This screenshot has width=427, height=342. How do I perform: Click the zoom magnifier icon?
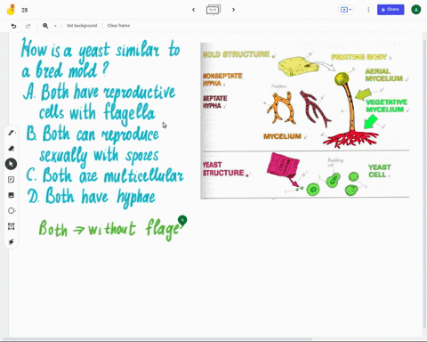(x=45, y=26)
